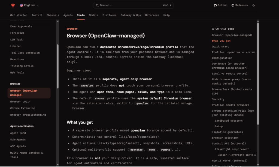Select Chrome Extension sidebar page
Viewport: 279px width, 167px height.
(x=23, y=108)
